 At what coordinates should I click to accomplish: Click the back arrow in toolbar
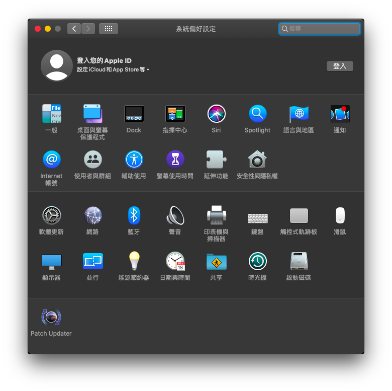(x=74, y=29)
